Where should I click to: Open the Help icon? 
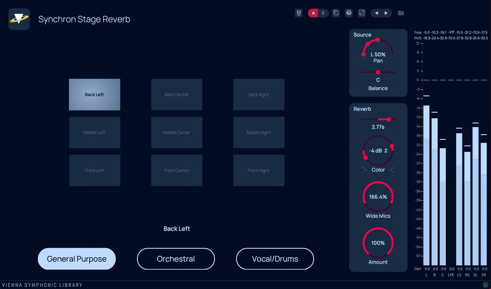pos(349,13)
